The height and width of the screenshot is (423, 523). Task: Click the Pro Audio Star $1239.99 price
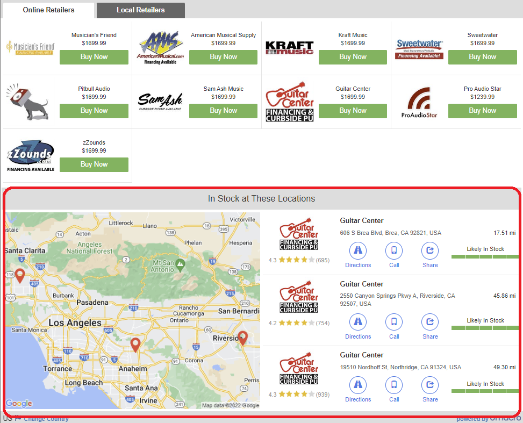[x=482, y=97]
